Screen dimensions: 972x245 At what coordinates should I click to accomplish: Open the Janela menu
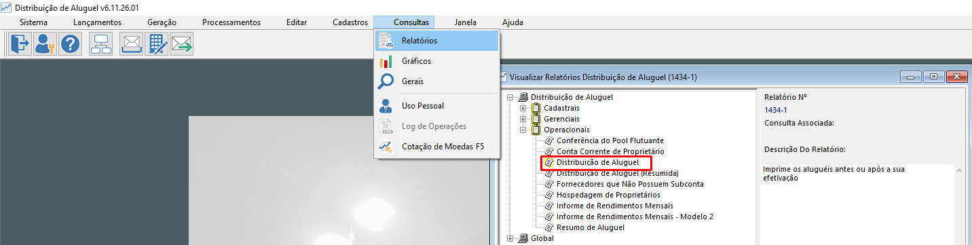(x=465, y=22)
